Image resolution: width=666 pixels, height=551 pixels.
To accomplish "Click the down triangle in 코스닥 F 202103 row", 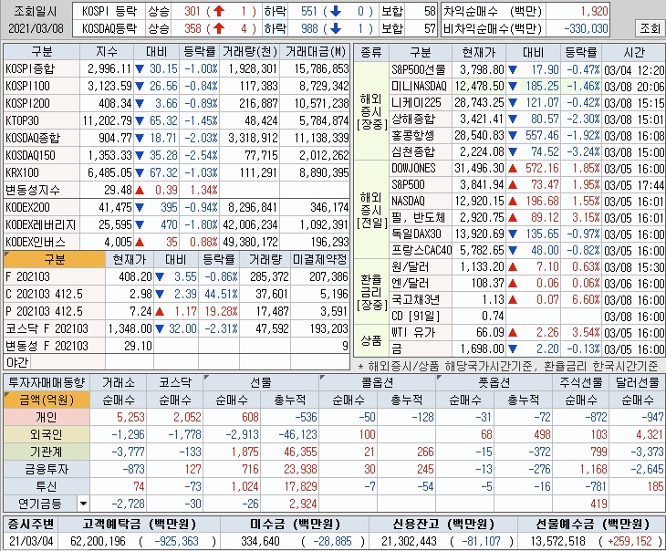I will (160, 328).
